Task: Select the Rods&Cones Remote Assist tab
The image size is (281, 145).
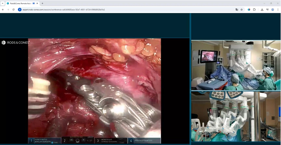Action: [19, 3]
